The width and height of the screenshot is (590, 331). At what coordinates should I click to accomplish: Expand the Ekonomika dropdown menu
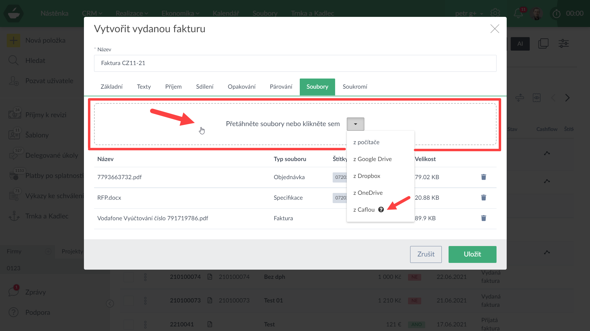click(x=180, y=13)
